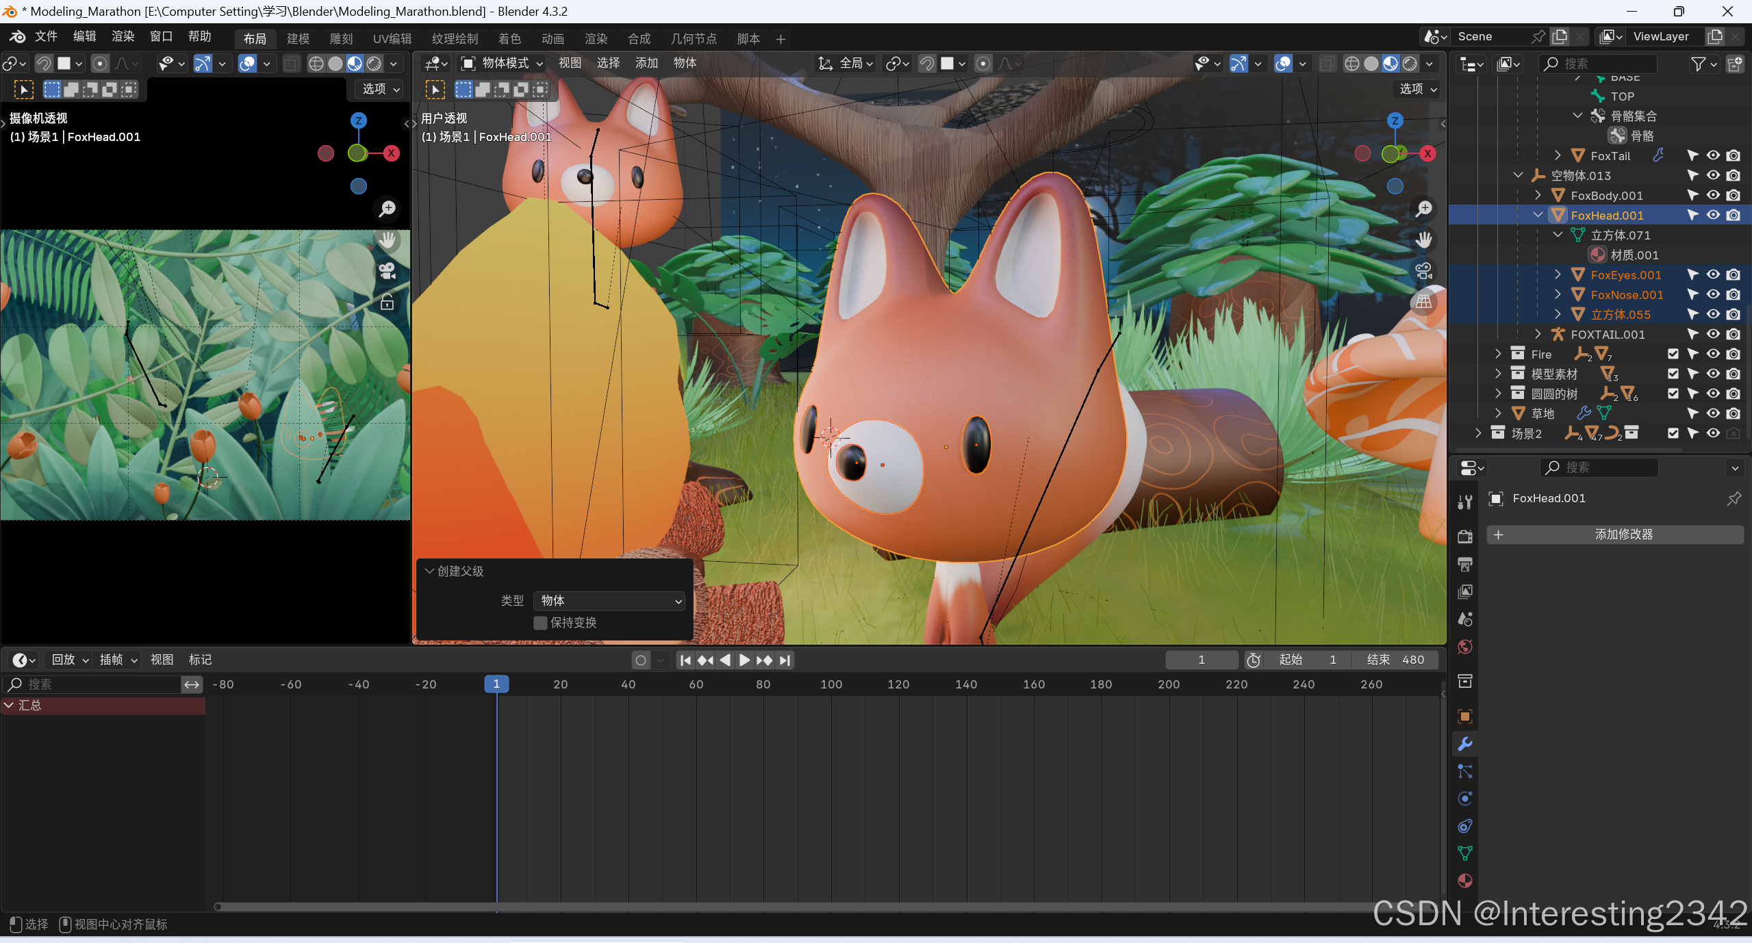The height and width of the screenshot is (943, 1752).
Task: Open the 类型 dropdown set to 物体
Action: coord(609,601)
